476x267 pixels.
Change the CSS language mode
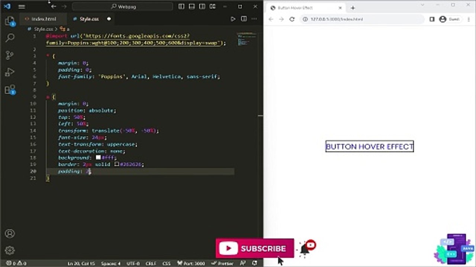tap(167, 263)
